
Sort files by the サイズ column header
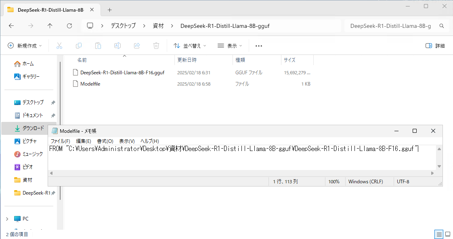point(289,60)
